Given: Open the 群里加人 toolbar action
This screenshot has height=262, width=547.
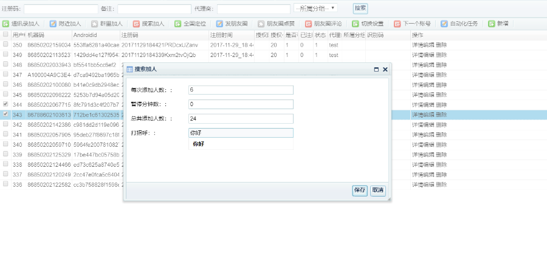Looking at the screenshot, I should coord(107,24).
